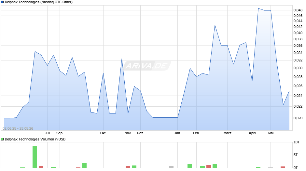Click the chart title 'Delphax Technologies (Nasdaq OTC Other)'
The height and width of the screenshot is (171, 306).
tap(39, 2)
